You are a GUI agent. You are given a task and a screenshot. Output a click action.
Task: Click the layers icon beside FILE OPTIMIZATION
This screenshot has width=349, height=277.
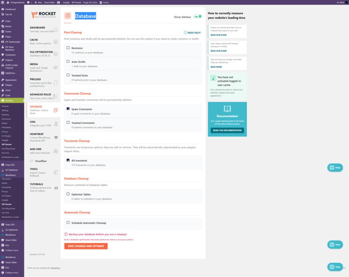56,54
